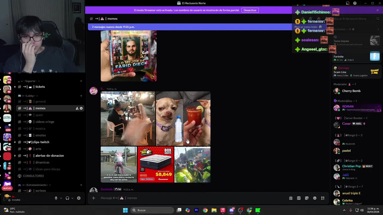The image size is (383, 215).
Task: Open File Explorer from taskbar
Action: tap(214, 210)
